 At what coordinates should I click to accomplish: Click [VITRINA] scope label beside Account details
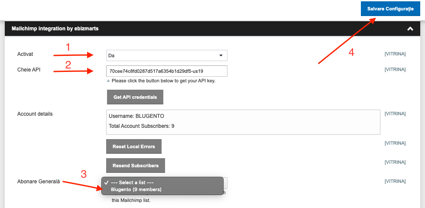(x=395, y=114)
